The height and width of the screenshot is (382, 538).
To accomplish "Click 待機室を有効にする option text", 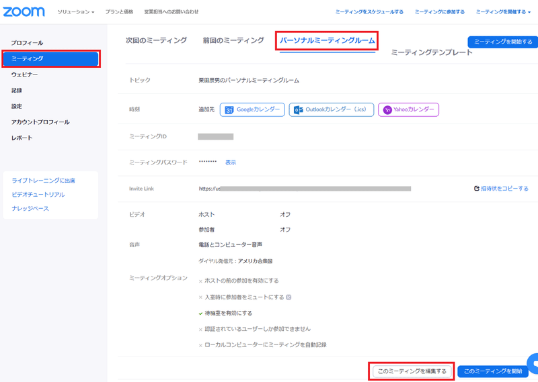I will [228, 313].
